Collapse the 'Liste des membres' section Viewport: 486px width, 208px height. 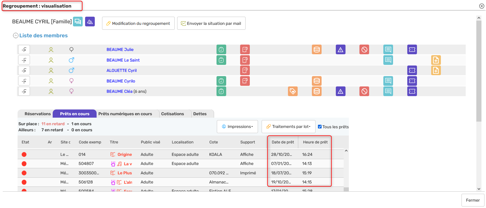tap(16, 35)
